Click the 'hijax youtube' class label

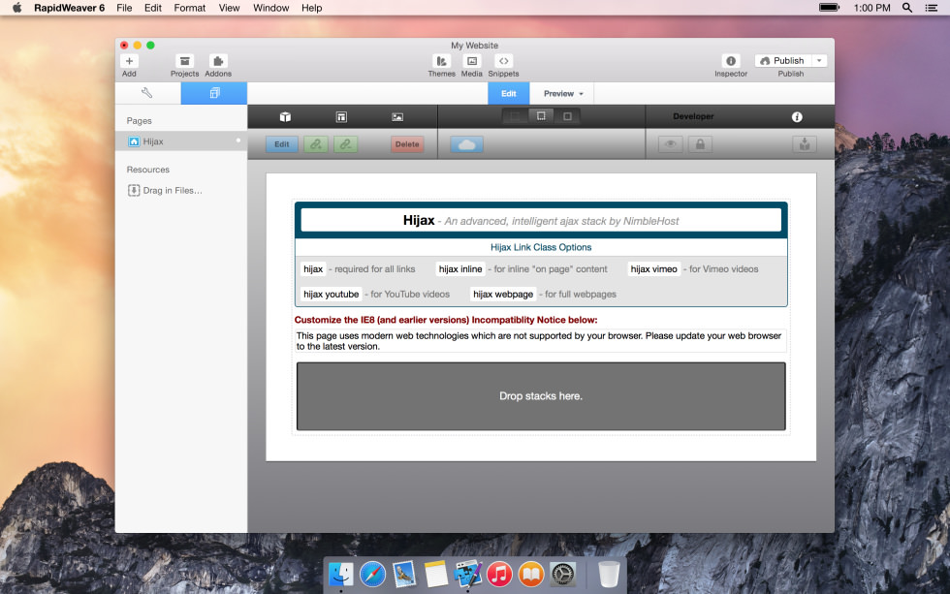pos(331,294)
